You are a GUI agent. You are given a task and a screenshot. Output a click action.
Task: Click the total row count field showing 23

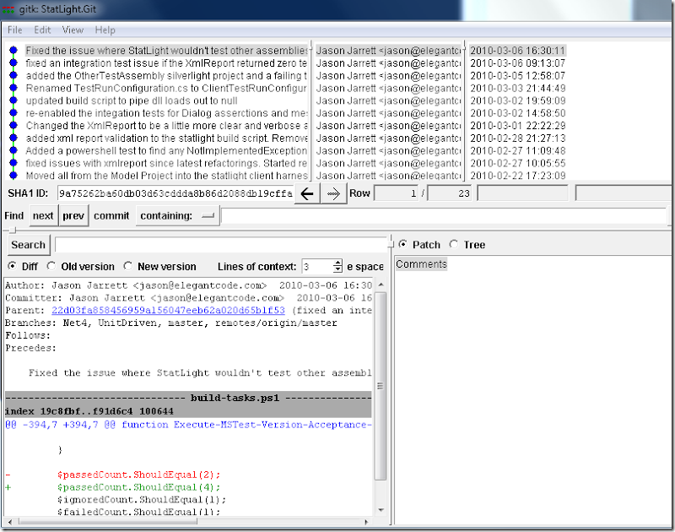[x=450, y=193]
